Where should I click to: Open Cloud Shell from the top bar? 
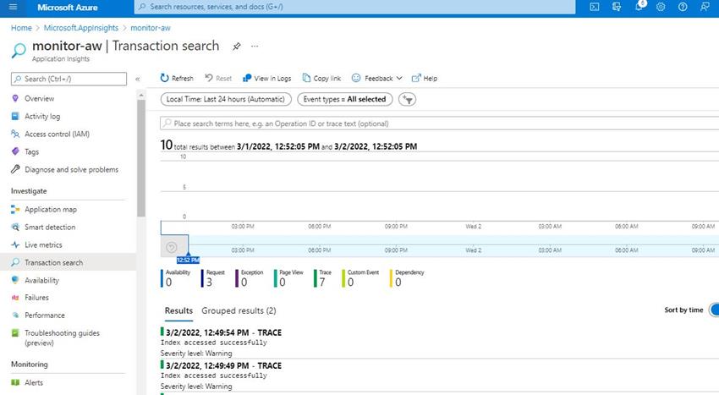(595, 7)
